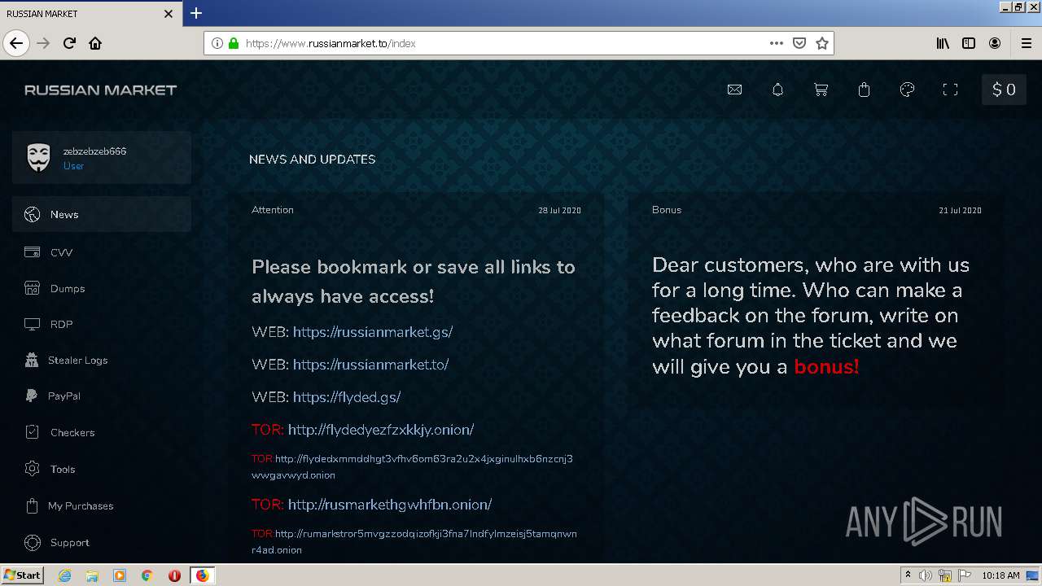Click the username zebzebzeb666
This screenshot has height=586, width=1042.
pos(94,151)
